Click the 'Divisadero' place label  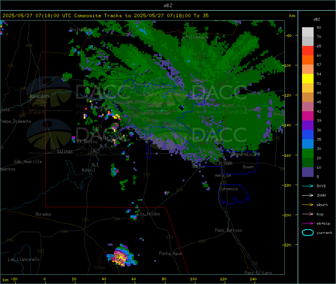click(x=81, y=29)
